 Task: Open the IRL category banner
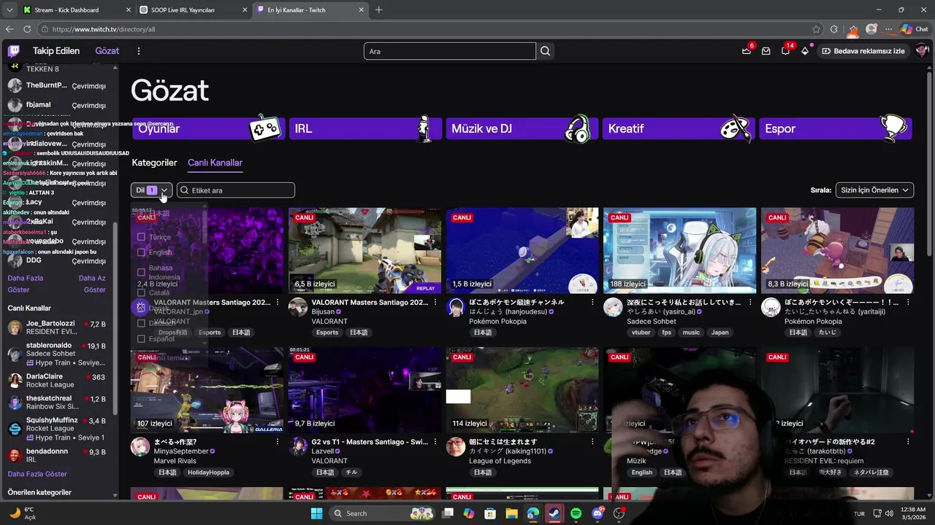click(365, 128)
